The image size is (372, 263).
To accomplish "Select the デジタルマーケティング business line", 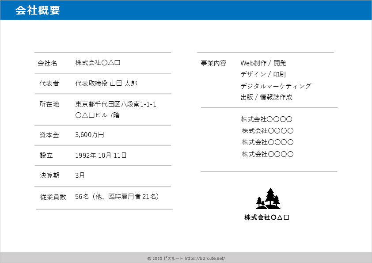I will pyautogui.click(x=276, y=86).
